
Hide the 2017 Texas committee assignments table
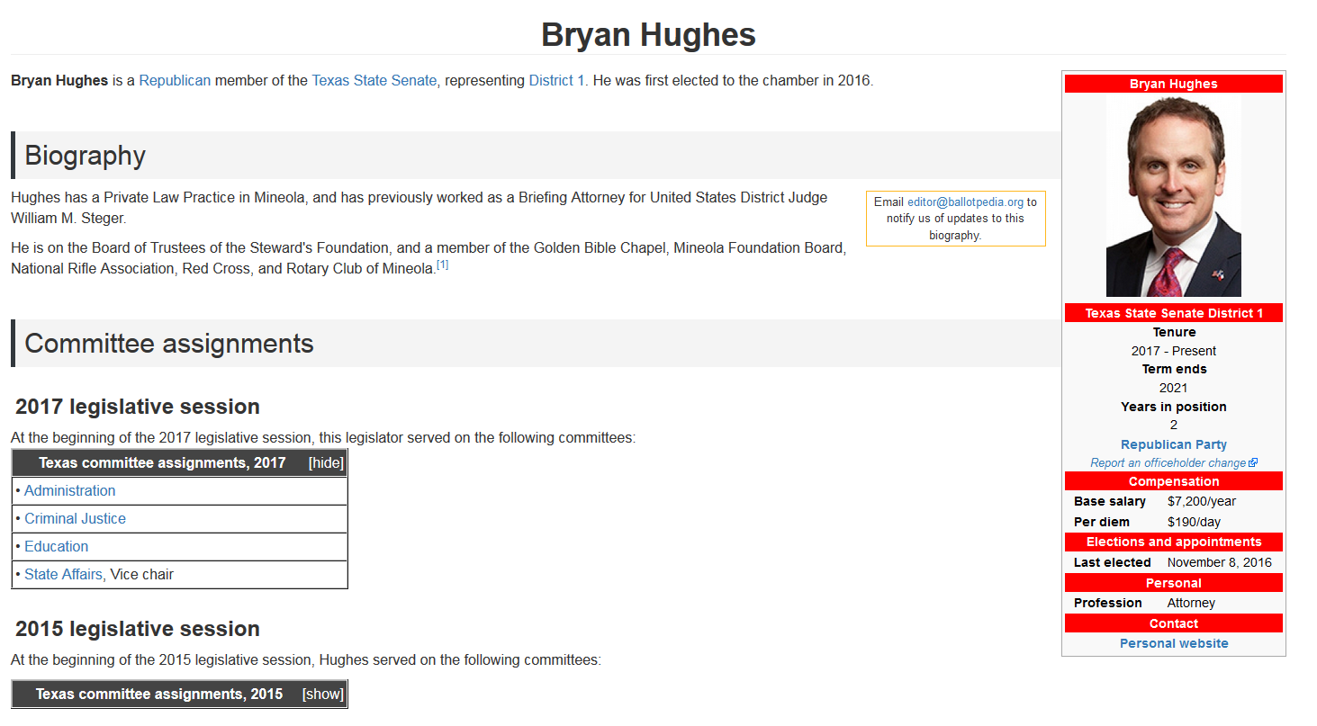point(326,463)
